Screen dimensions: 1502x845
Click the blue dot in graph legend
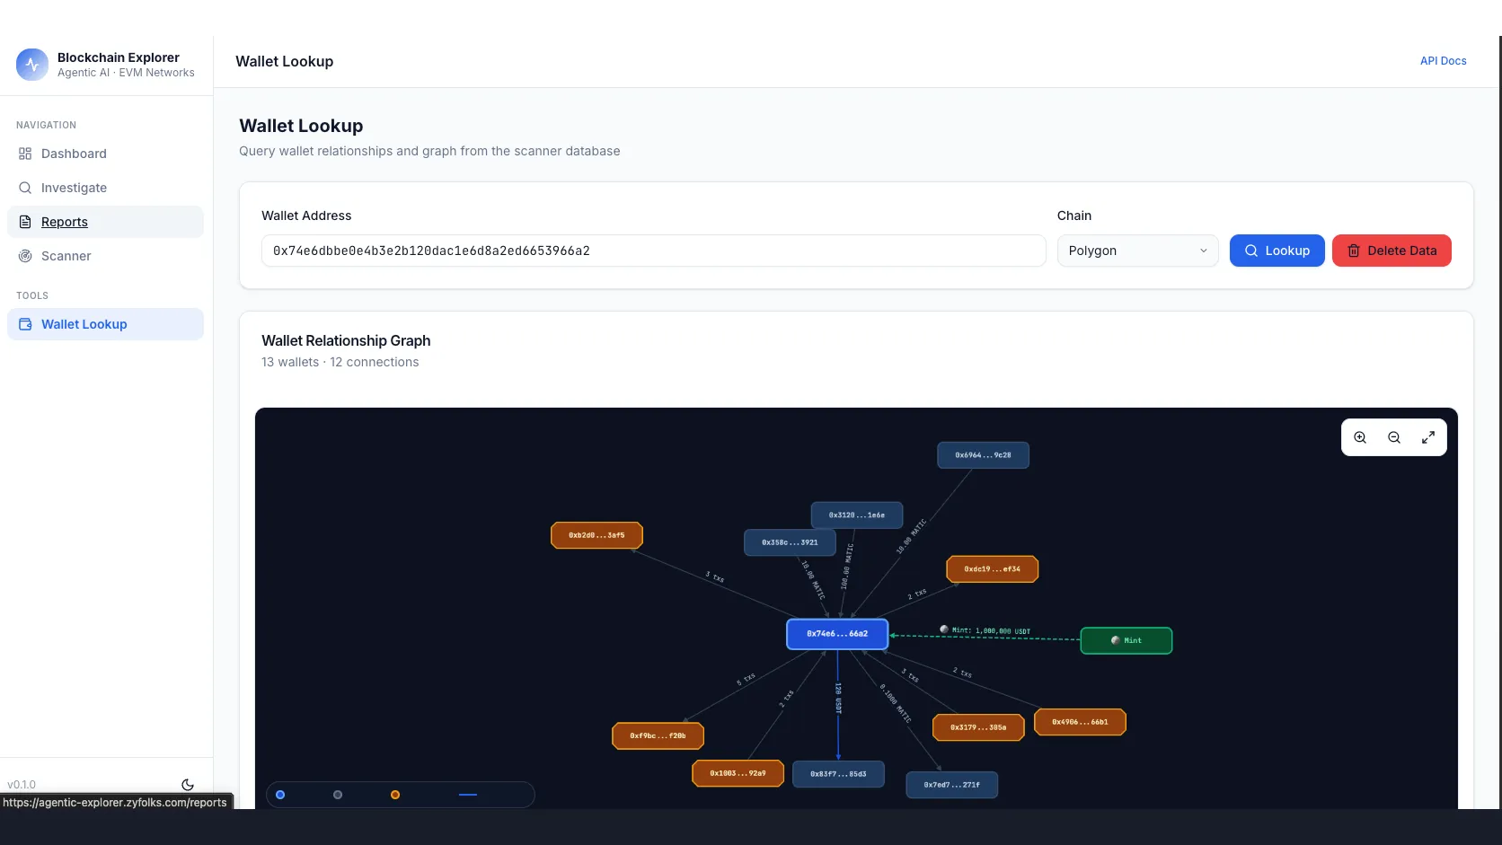[x=280, y=795]
